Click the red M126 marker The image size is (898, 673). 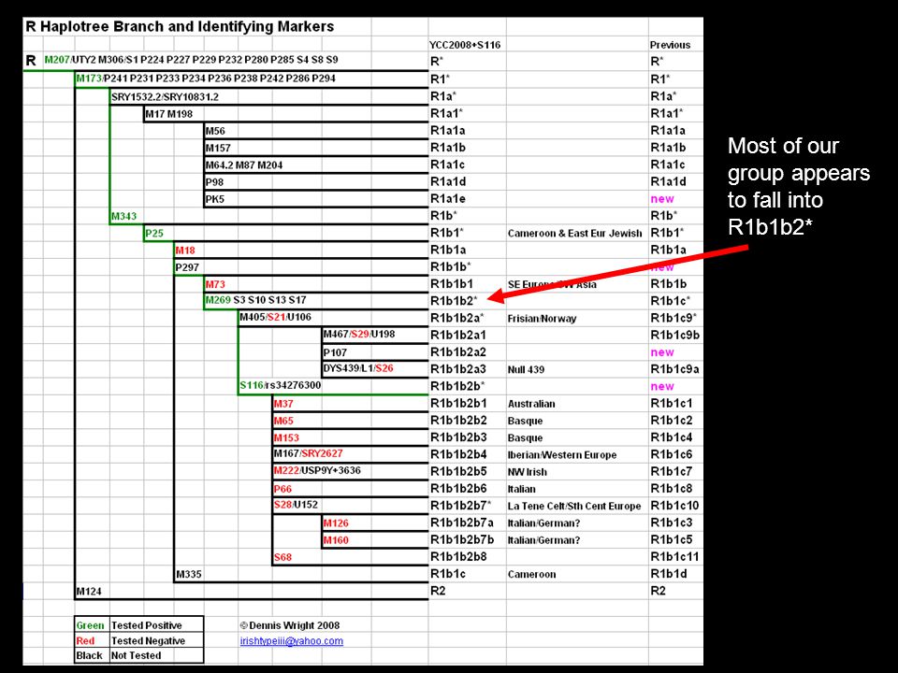(x=336, y=523)
